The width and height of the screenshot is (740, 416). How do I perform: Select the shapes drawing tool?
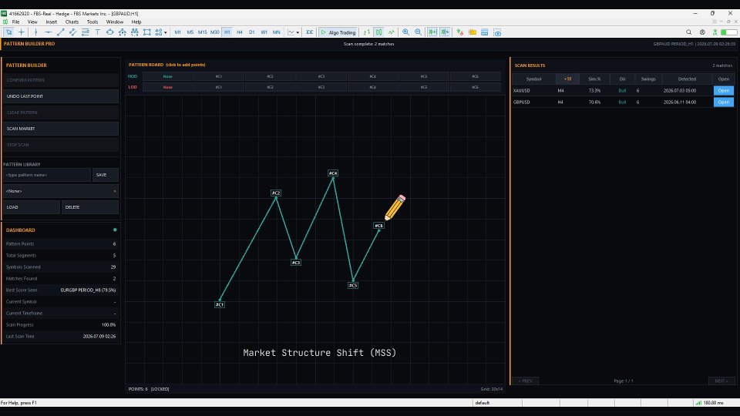click(110, 32)
